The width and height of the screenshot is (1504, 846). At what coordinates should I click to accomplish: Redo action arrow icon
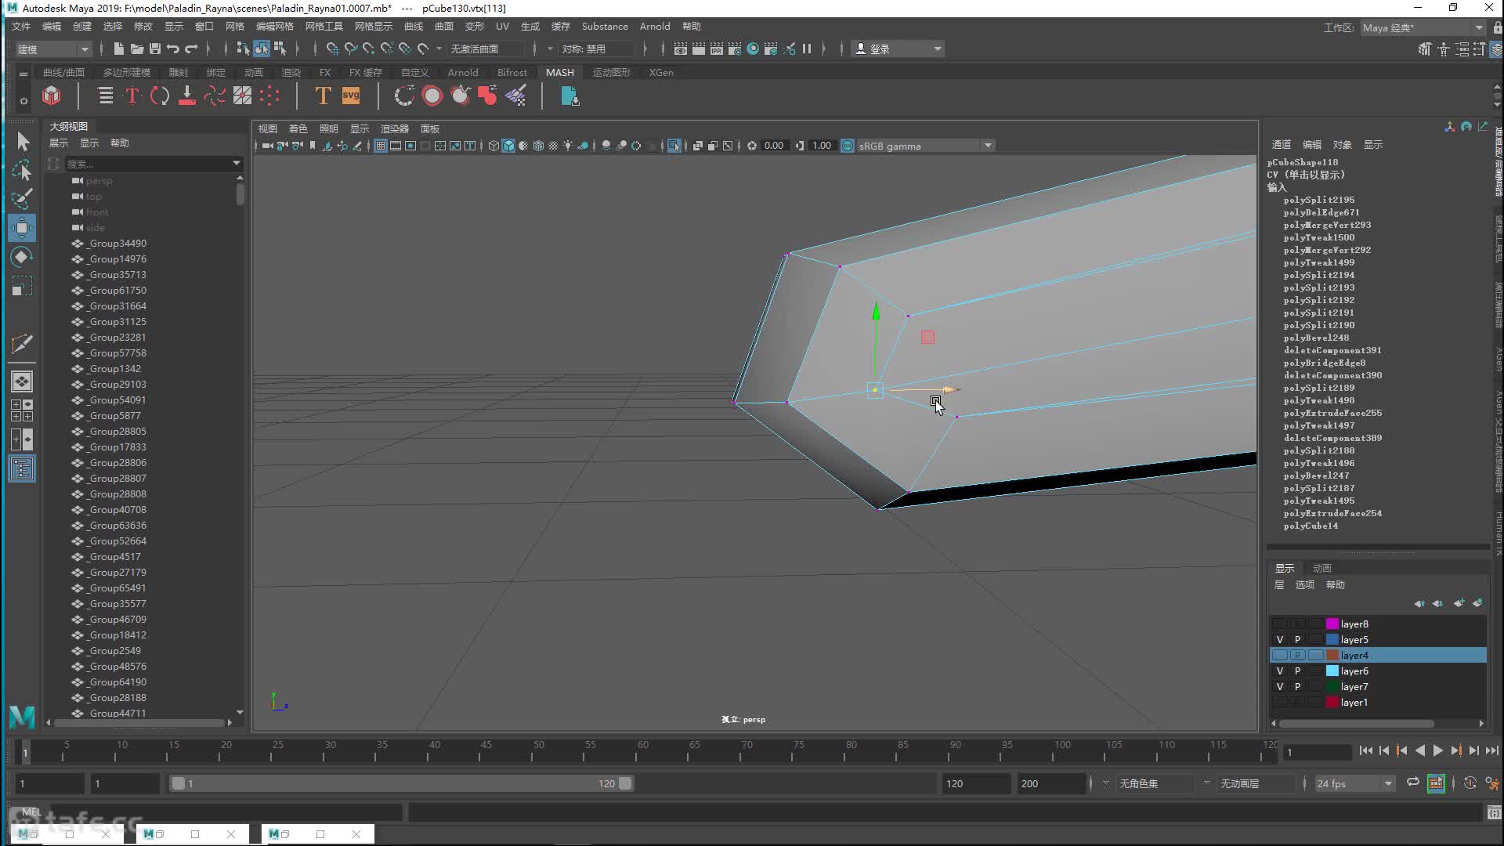pos(191,49)
